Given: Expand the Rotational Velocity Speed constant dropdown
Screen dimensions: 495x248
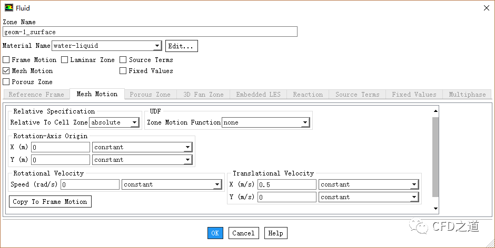Looking at the screenshot, I should point(217,185).
